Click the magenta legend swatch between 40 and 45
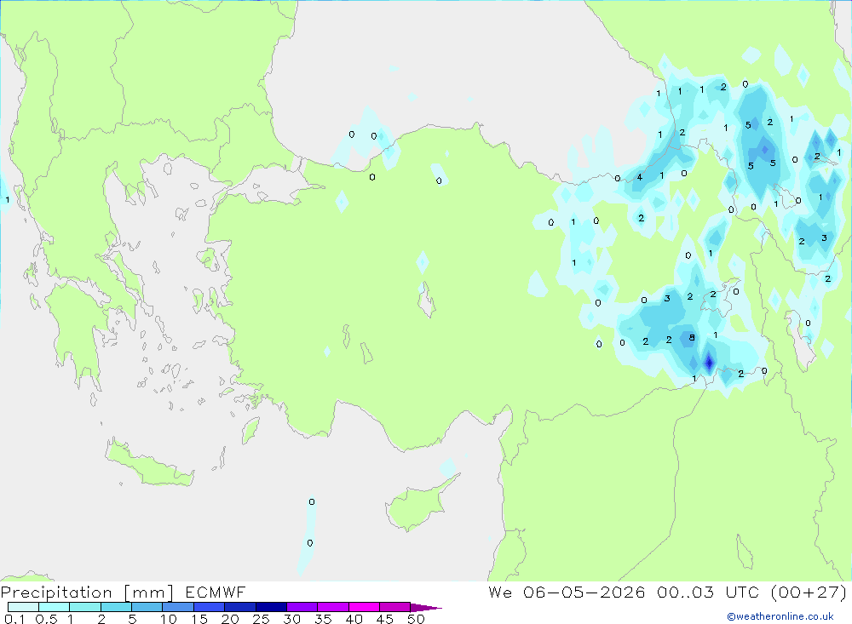This screenshot has height=624, width=852. pos(364,607)
